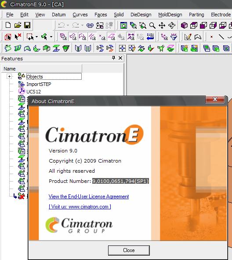
Task: Open the Solid menu
Action: pos(119,15)
